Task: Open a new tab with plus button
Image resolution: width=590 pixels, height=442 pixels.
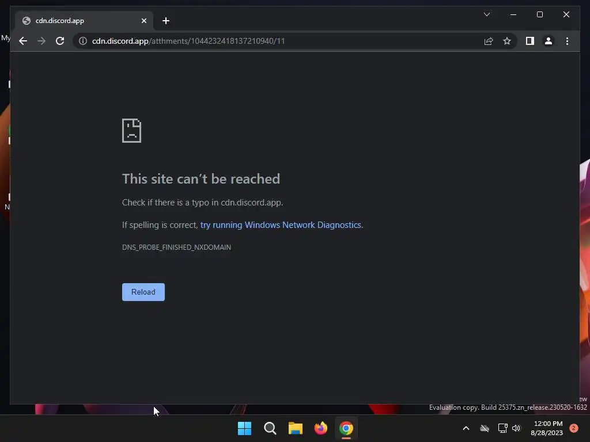Action: 166,21
